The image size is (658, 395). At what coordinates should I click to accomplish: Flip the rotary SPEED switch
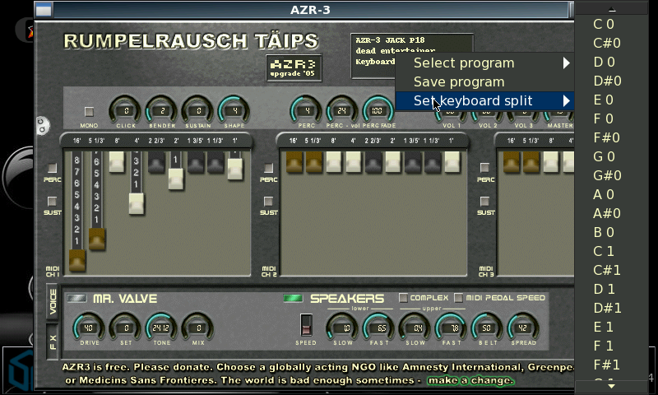[306, 325]
